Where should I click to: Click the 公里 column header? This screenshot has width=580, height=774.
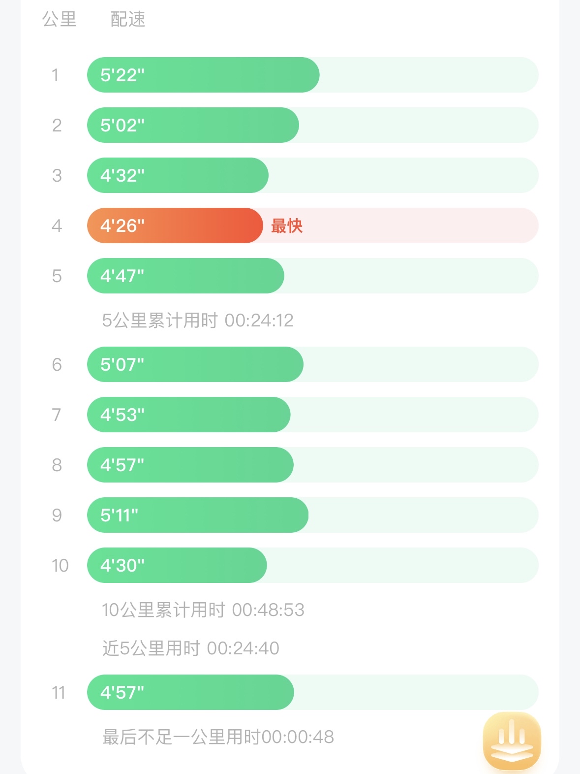click(60, 19)
